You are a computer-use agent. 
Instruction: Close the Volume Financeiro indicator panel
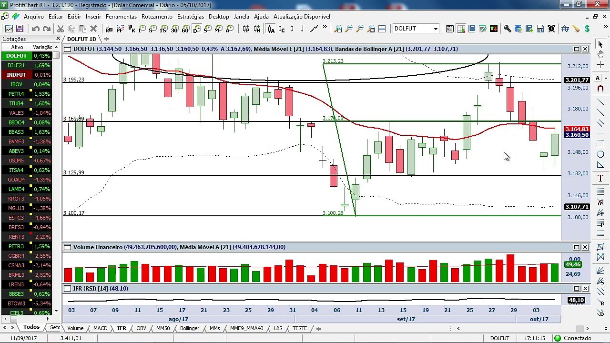tap(585, 247)
